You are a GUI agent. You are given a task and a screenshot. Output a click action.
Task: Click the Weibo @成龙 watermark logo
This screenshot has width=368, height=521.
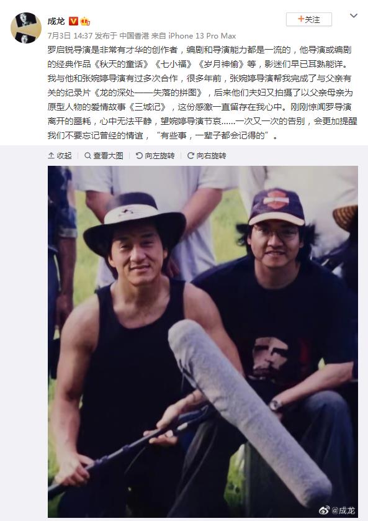point(337,510)
